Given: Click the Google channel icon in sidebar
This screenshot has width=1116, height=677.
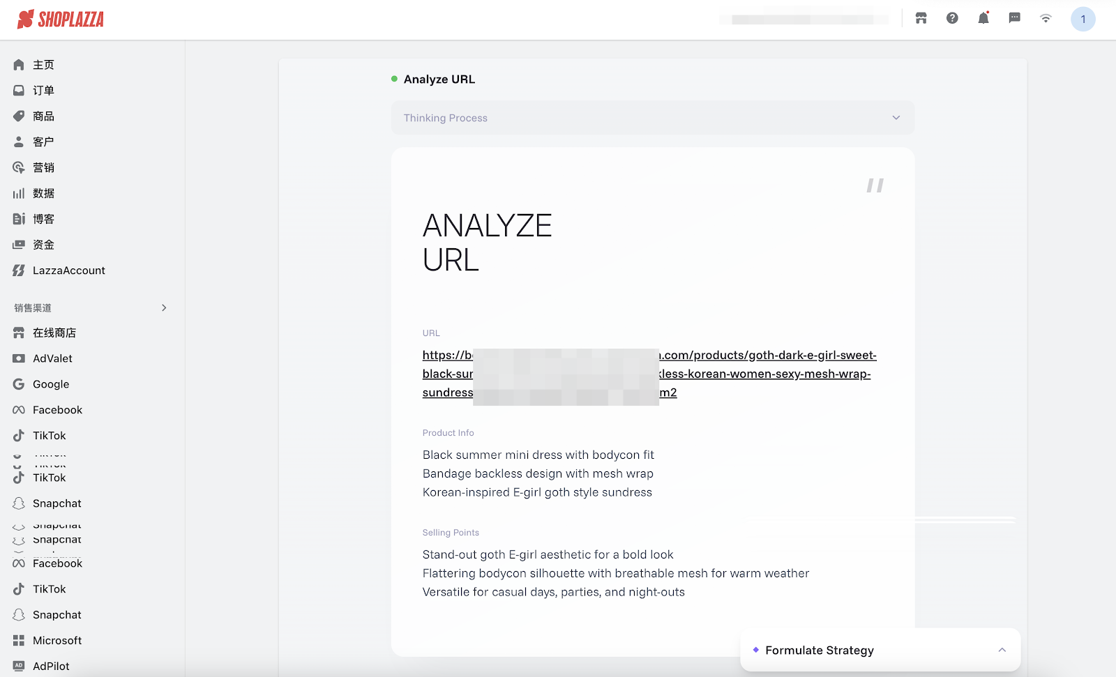Looking at the screenshot, I should pyautogui.click(x=19, y=384).
